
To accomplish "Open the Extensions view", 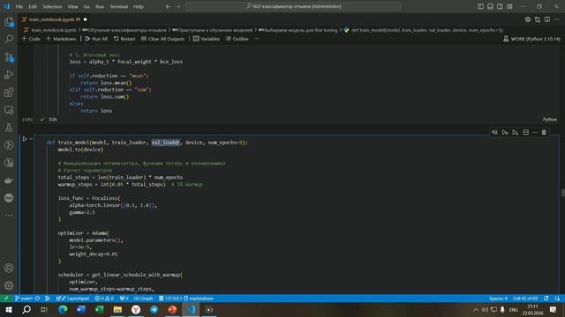I will click(x=9, y=92).
